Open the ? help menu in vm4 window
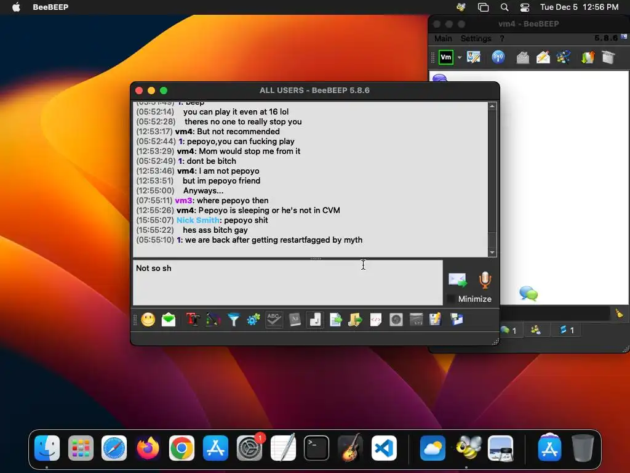 coord(502,38)
